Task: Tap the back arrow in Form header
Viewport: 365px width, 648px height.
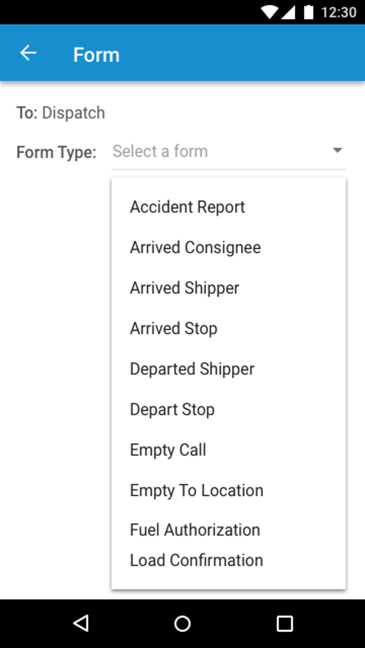Action: click(28, 54)
